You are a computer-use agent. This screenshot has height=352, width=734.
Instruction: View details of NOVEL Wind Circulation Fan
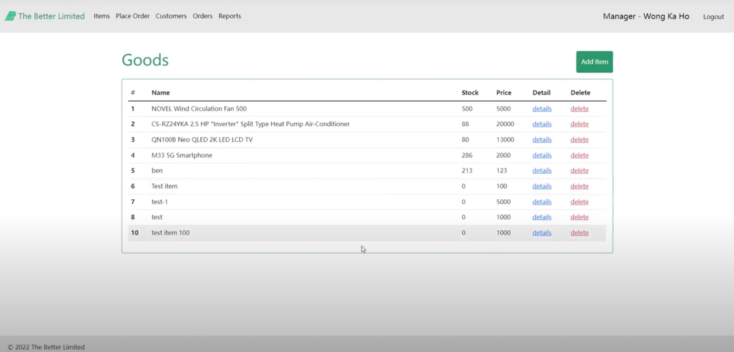[542, 109]
